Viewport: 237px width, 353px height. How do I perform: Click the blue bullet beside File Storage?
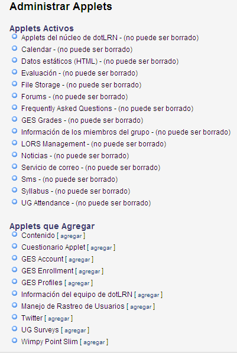click(14, 83)
